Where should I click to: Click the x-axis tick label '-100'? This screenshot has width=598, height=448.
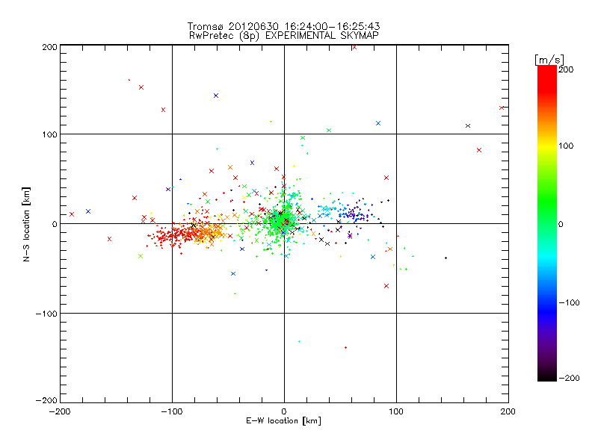172,411
